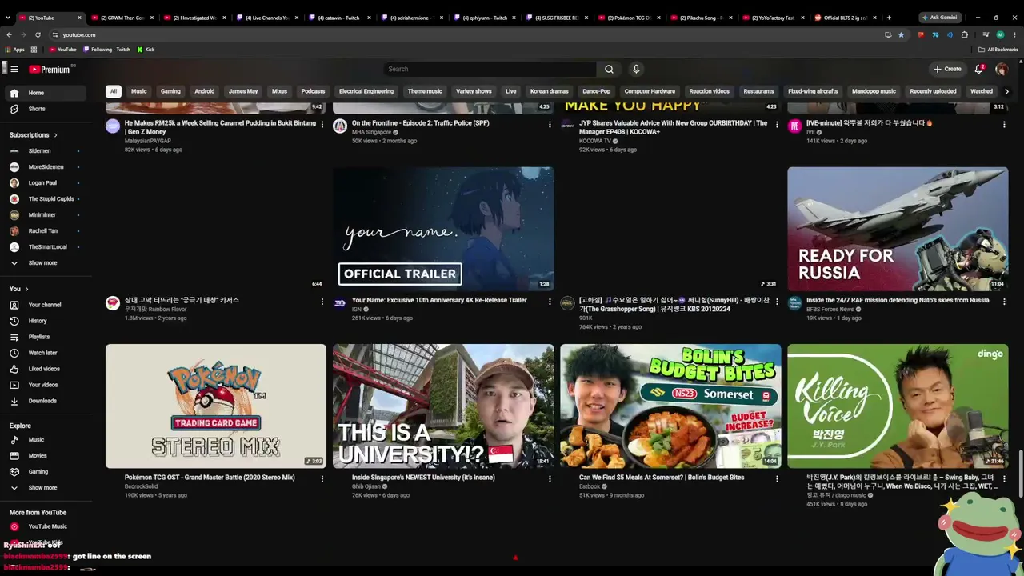Open History in the sidebar
Image resolution: width=1024 pixels, height=576 pixels.
45,321
